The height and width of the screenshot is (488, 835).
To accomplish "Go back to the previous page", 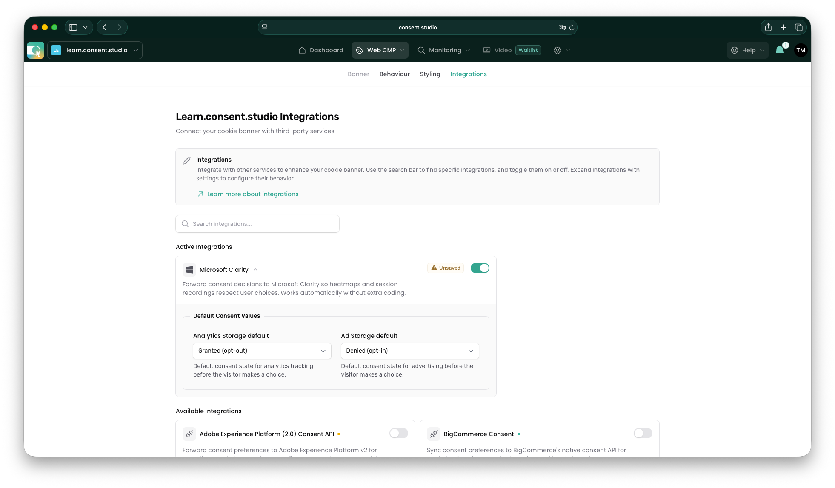I will pyautogui.click(x=105, y=27).
